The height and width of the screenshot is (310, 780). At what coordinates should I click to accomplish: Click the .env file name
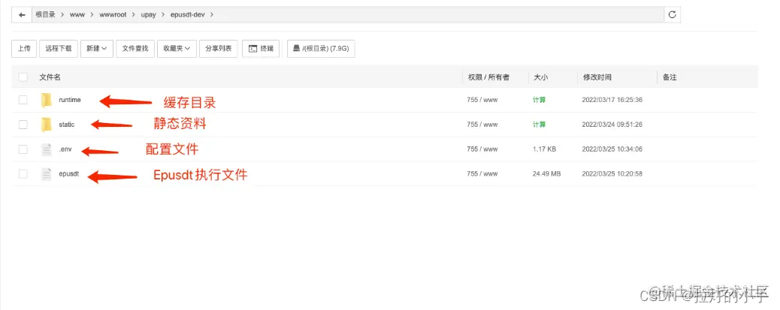[x=65, y=149]
